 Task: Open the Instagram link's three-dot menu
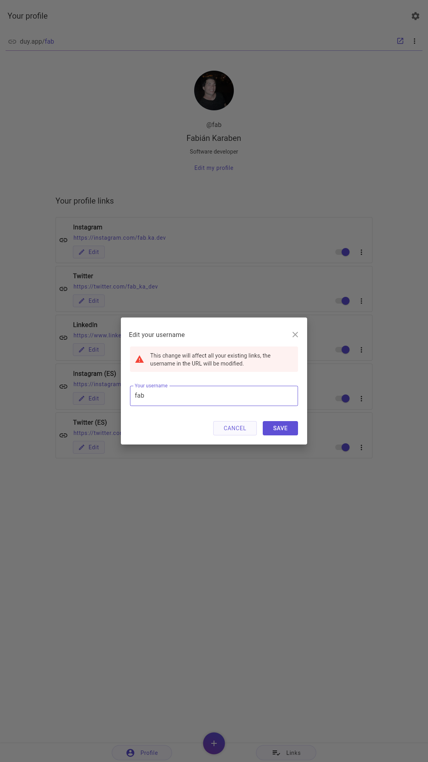tap(361, 252)
